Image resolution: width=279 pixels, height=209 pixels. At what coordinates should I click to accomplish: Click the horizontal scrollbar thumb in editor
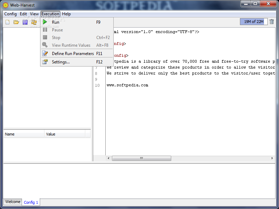pos(142,158)
